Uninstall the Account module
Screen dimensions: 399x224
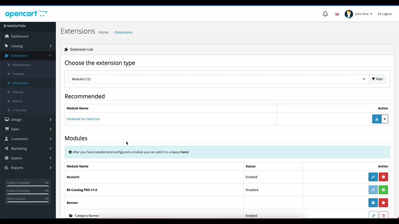(383, 177)
